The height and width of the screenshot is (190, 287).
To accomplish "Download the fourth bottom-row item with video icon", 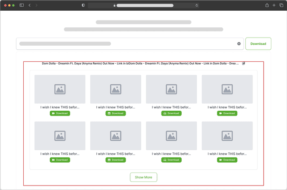I will (x=227, y=160).
